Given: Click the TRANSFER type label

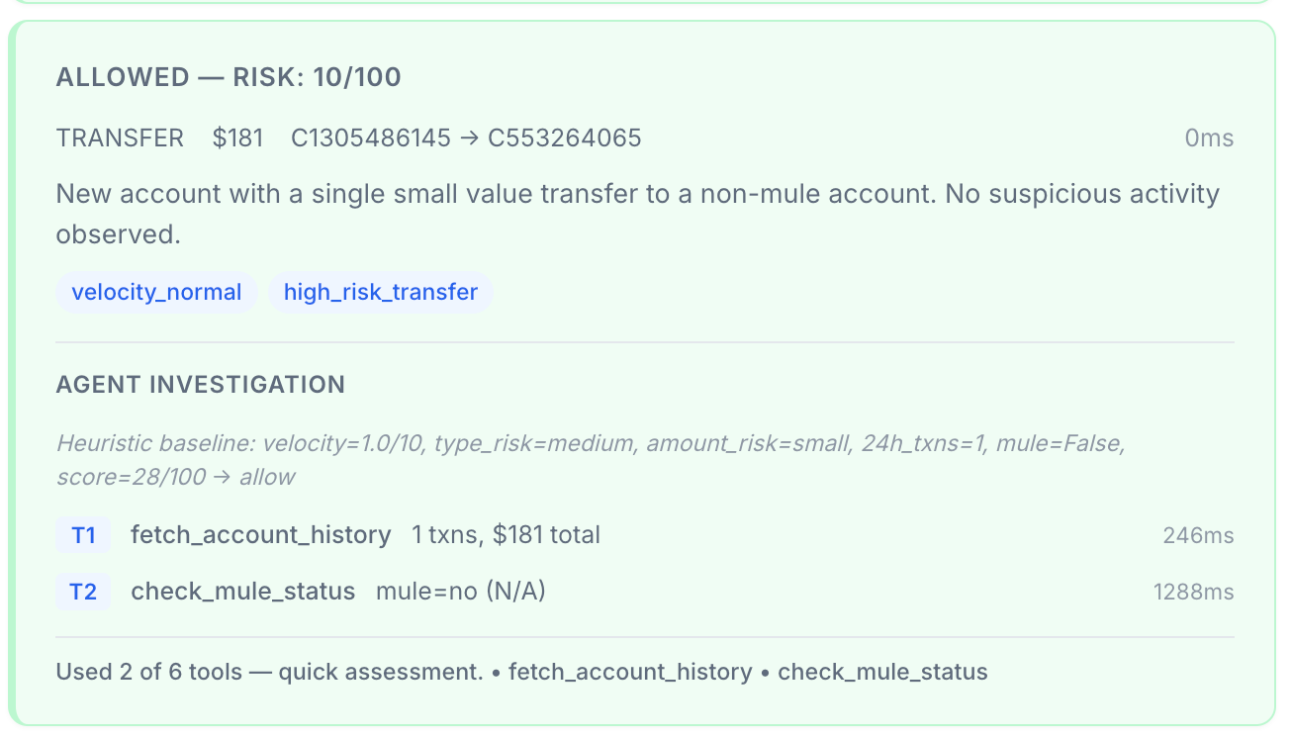Looking at the screenshot, I should point(120,138).
